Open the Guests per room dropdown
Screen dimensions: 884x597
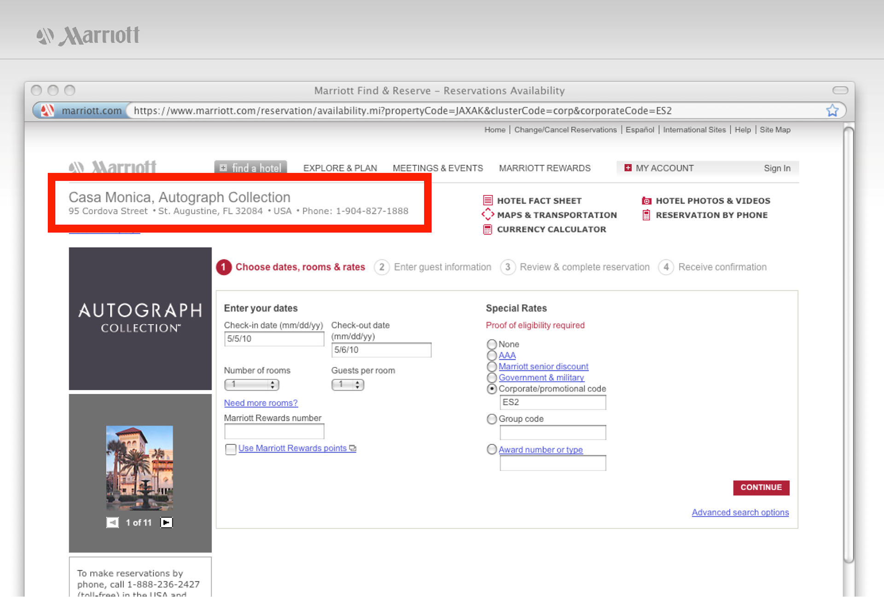348,385
